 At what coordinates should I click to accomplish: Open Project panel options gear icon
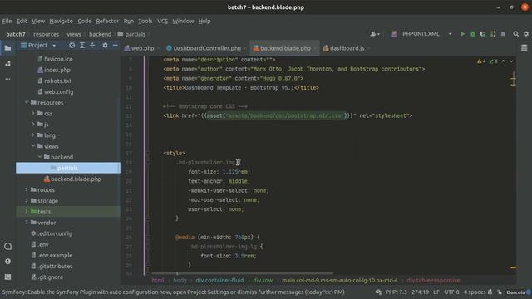[106, 45]
